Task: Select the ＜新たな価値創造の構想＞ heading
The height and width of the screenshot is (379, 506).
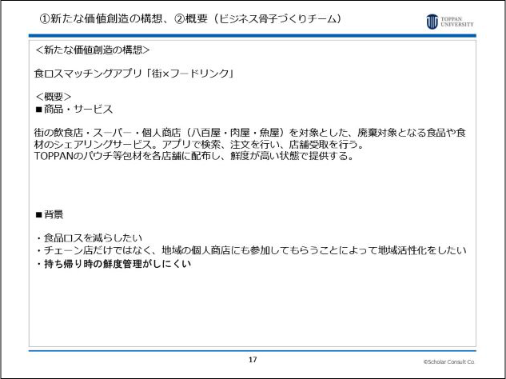Action: pos(93,50)
